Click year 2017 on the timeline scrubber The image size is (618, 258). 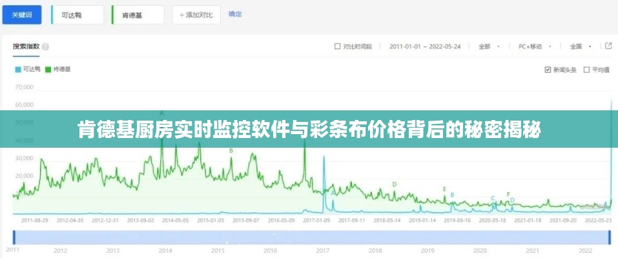point(322,250)
